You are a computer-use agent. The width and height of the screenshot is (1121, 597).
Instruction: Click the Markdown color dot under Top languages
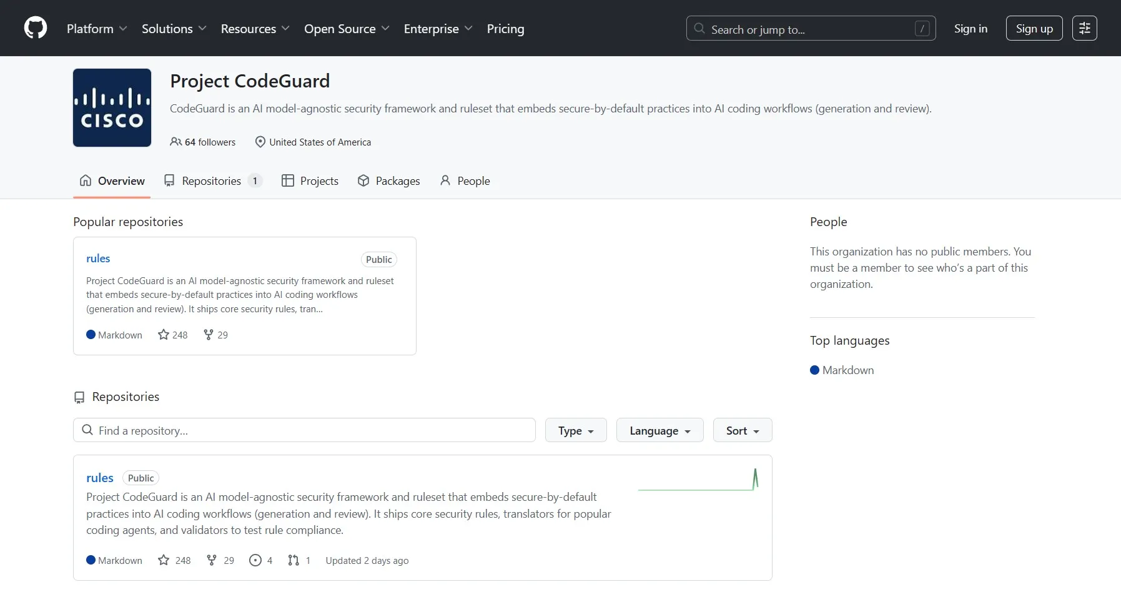click(x=815, y=370)
